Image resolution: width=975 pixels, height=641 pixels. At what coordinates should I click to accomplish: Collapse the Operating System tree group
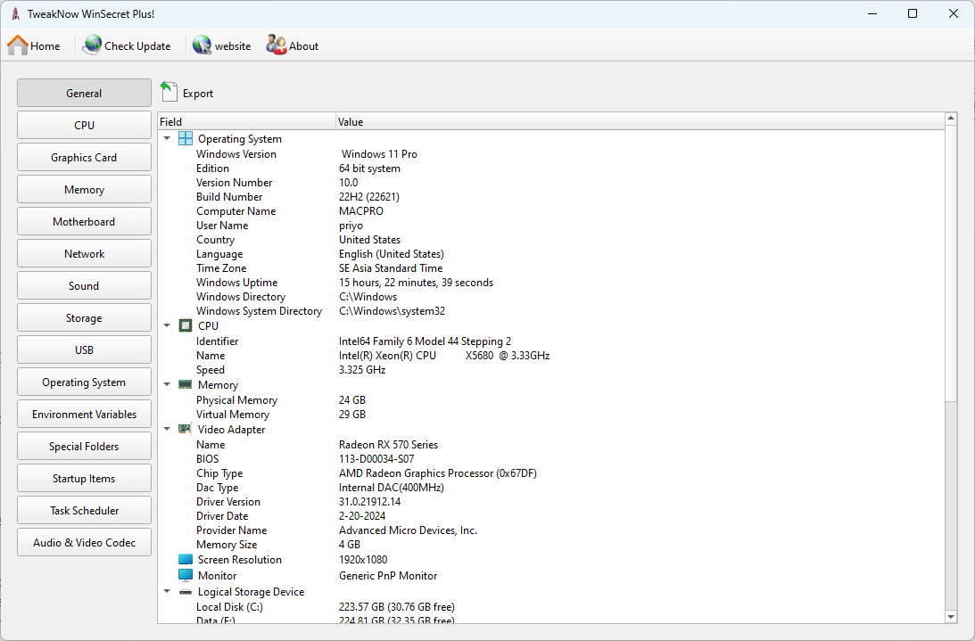(x=167, y=138)
